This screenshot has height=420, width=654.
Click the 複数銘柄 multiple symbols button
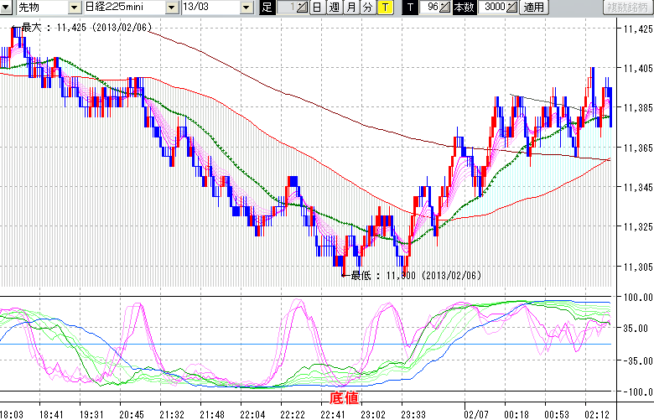coord(627,8)
